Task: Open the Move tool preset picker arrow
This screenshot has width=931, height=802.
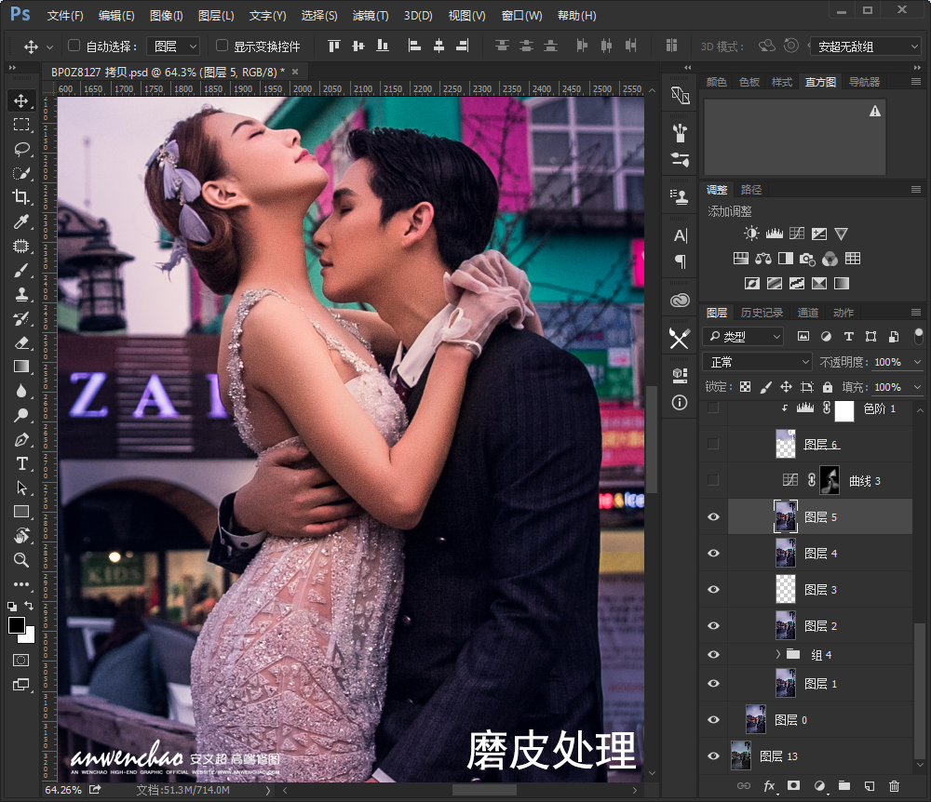Action: pos(50,47)
